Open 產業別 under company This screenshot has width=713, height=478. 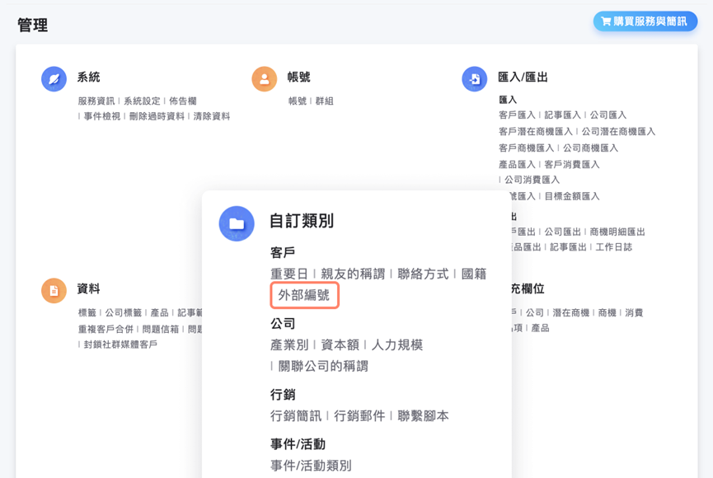288,344
